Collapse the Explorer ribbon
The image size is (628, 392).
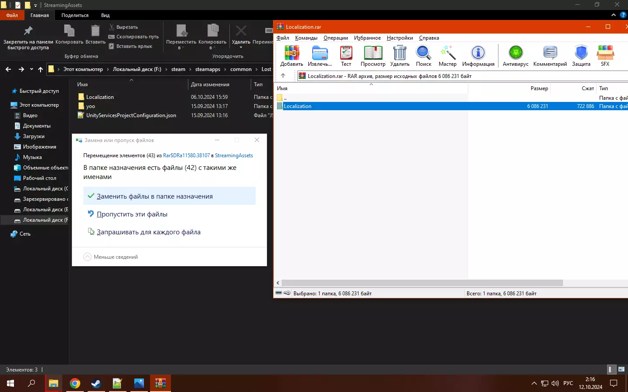614,15
